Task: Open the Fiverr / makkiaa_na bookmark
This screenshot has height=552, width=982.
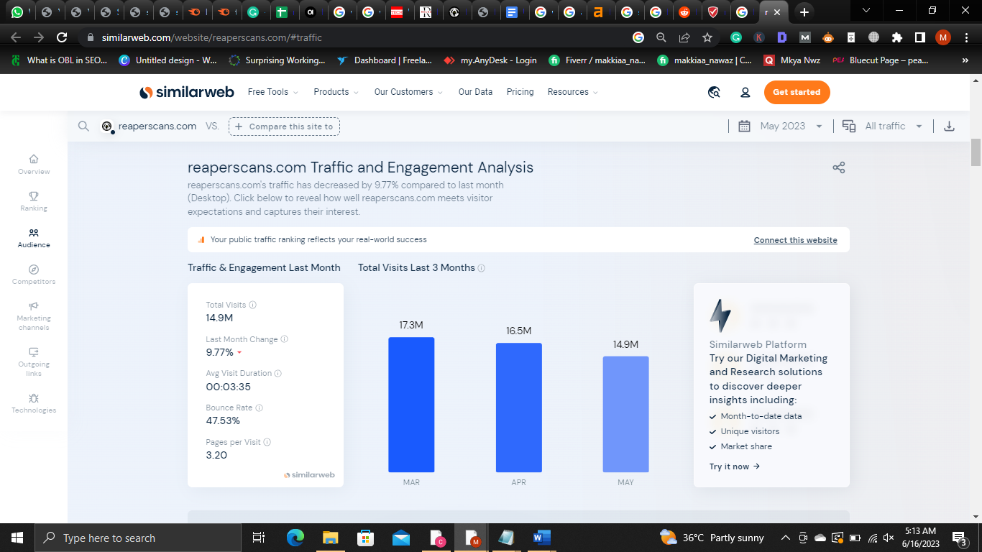Action: (x=597, y=60)
